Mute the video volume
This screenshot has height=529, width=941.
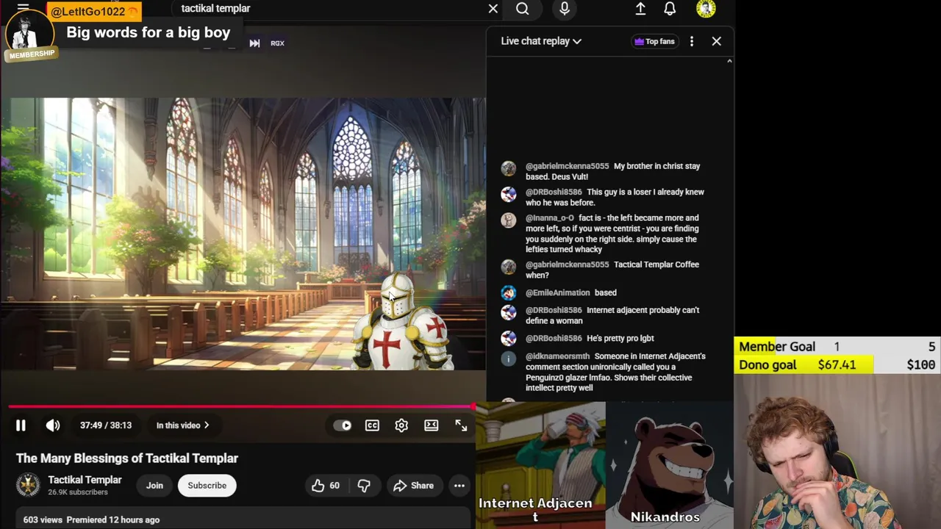point(53,425)
